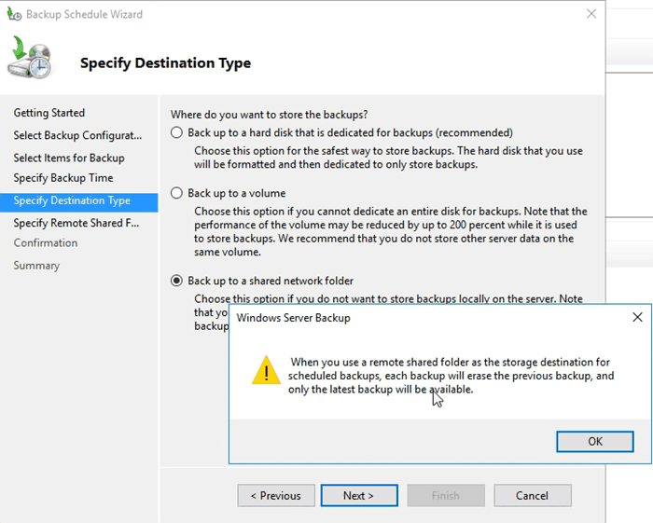Go back with the Previous button
This screenshot has width=653, height=523.
(x=275, y=495)
